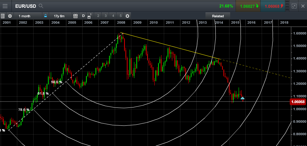Click the 21.68% change value
This screenshot has width=307, height=146.
tap(226, 6)
